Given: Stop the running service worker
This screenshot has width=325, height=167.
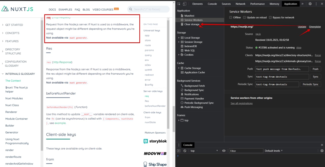Looking at the screenshot, I should pos(299,47).
